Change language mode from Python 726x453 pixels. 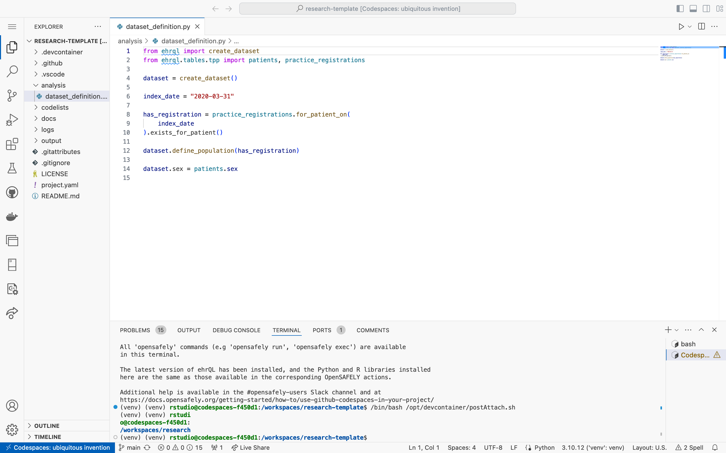(x=544, y=448)
